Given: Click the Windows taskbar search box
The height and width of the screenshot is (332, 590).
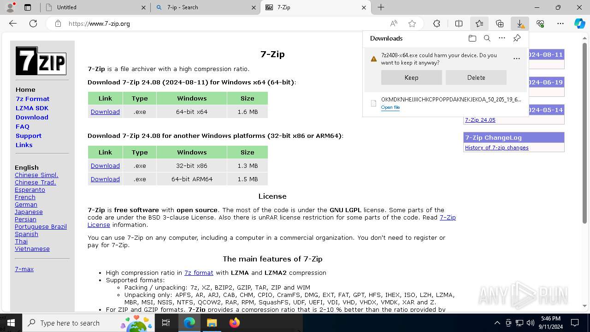Looking at the screenshot, I should tap(88, 323).
